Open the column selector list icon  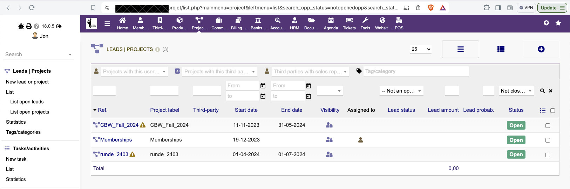543,110
